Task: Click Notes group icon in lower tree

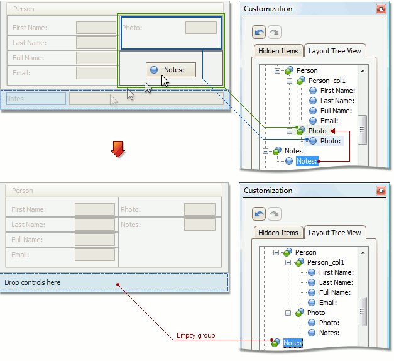Action: point(276,342)
